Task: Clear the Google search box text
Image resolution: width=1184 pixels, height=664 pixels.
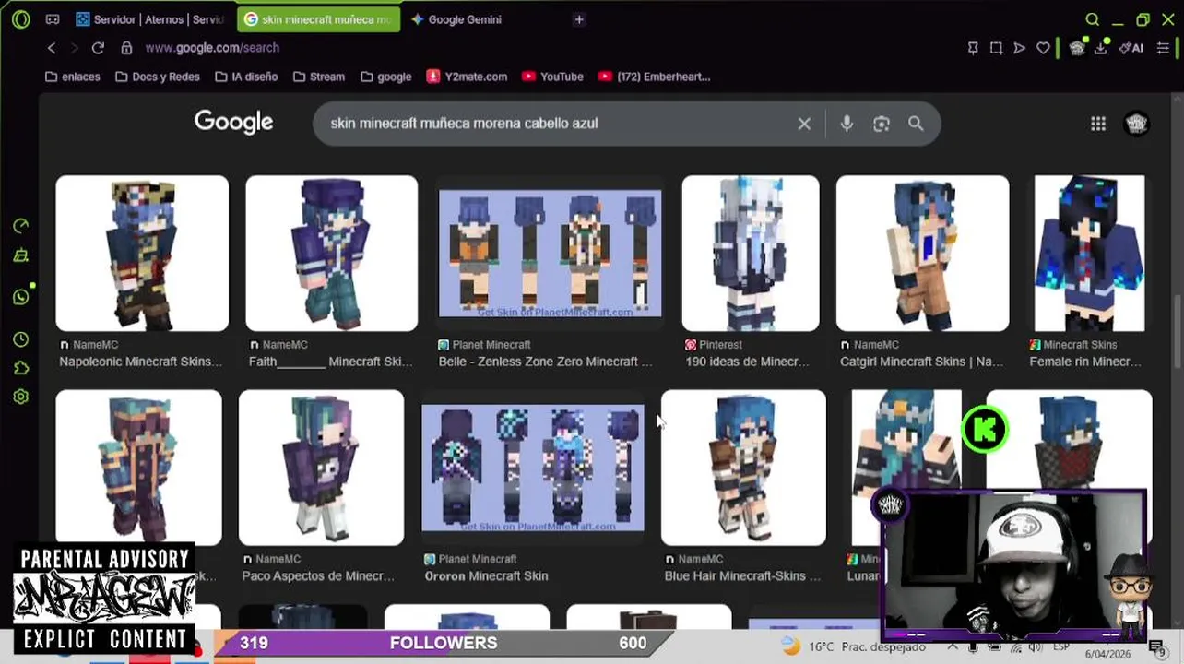Action: [x=804, y=124]
